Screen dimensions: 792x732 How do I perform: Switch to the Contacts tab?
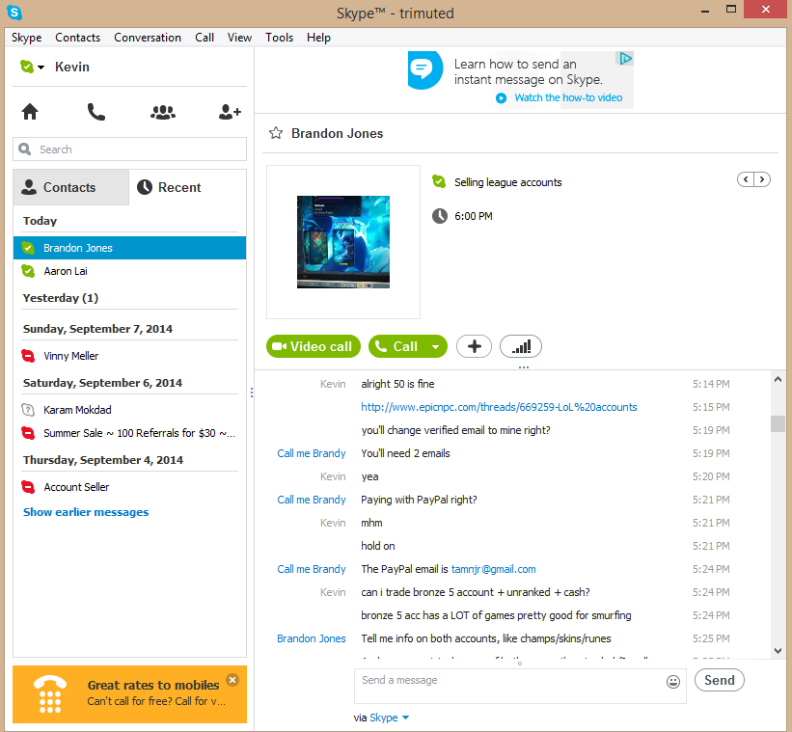(71, 187)
